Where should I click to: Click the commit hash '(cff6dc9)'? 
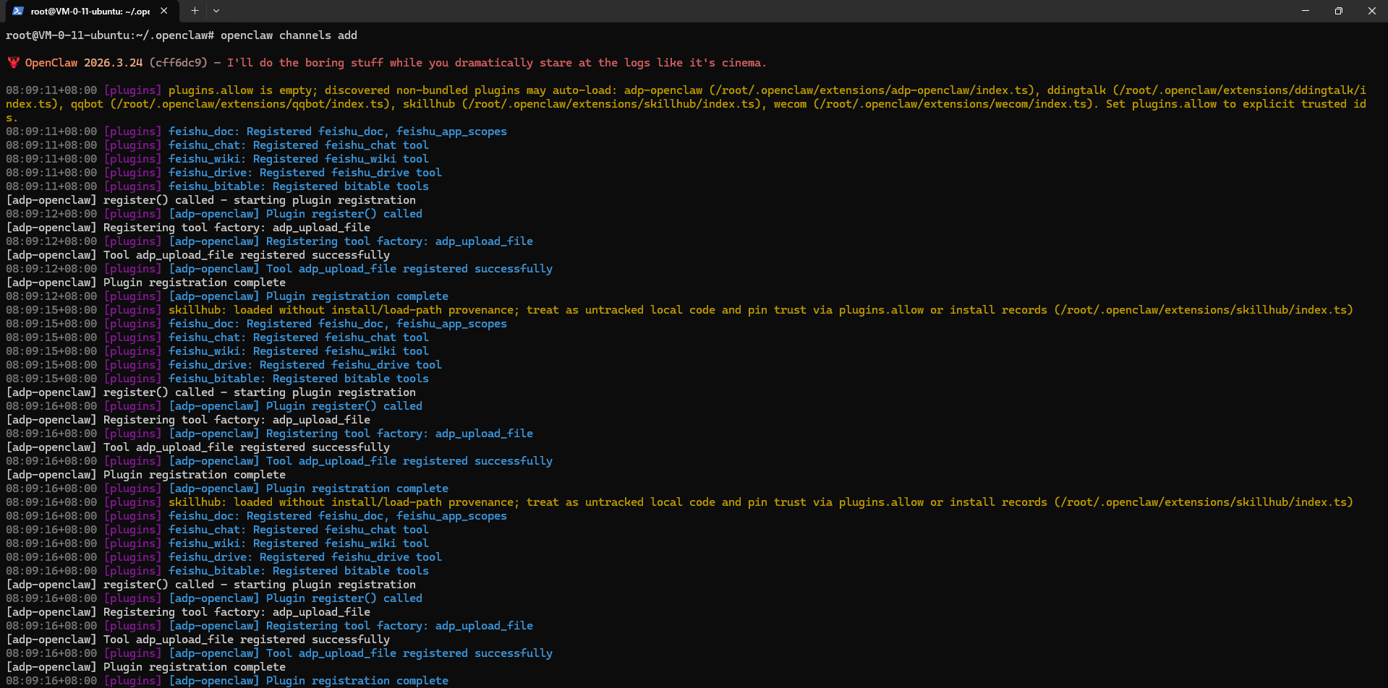pos(179,63)
